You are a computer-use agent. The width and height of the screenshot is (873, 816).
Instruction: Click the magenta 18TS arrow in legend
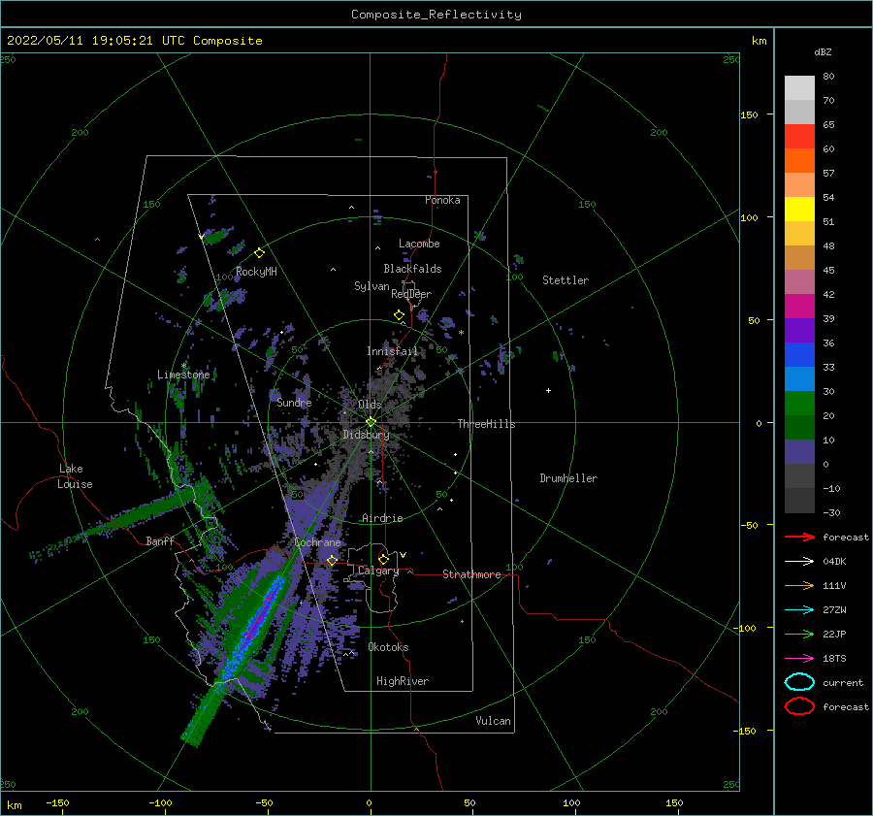[x=799, y=659]
